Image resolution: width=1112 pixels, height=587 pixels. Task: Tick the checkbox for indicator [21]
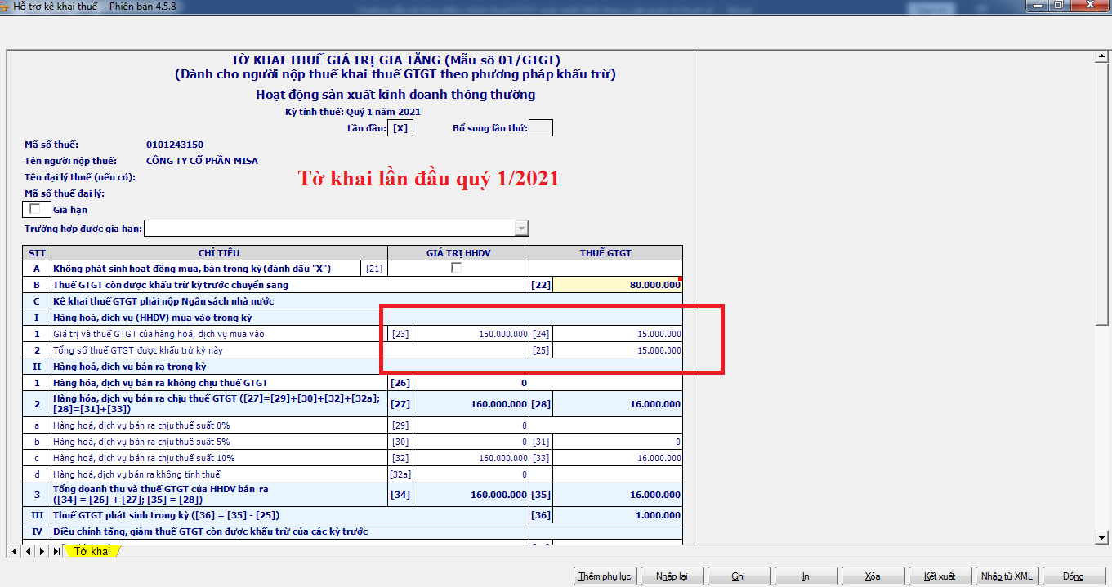pyautogui.click(x=457, y=268)
